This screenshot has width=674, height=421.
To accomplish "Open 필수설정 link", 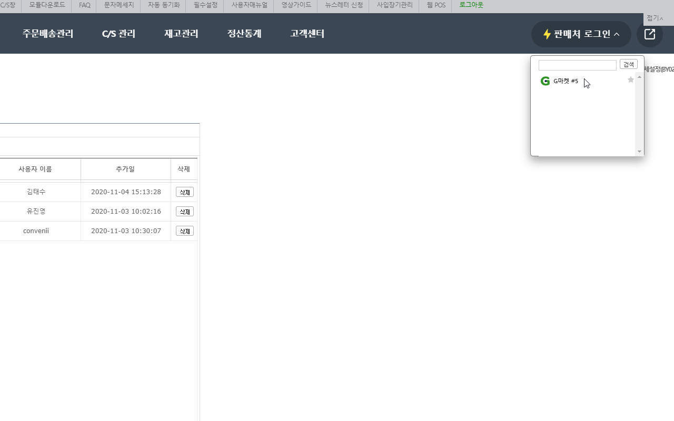I will coord(205,5).
